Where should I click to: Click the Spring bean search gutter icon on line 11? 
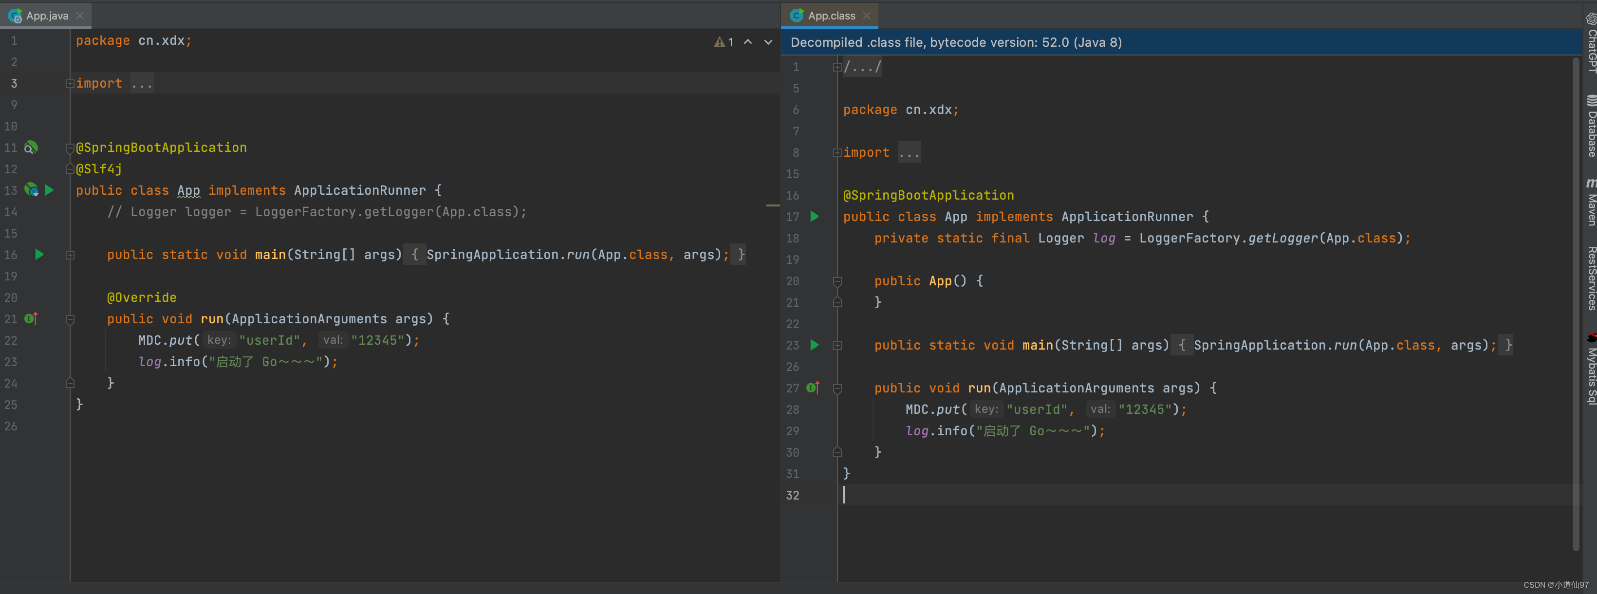click(x=31, y=148)
